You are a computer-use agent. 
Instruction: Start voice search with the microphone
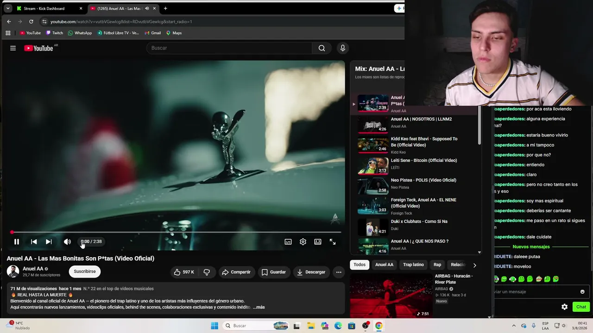point(343,48)
